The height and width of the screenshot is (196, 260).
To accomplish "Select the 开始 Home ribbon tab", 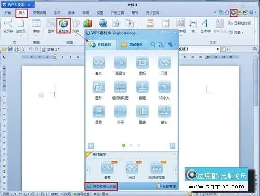I will click(8, 13).
